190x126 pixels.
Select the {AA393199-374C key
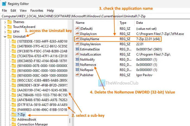[42, 90]
